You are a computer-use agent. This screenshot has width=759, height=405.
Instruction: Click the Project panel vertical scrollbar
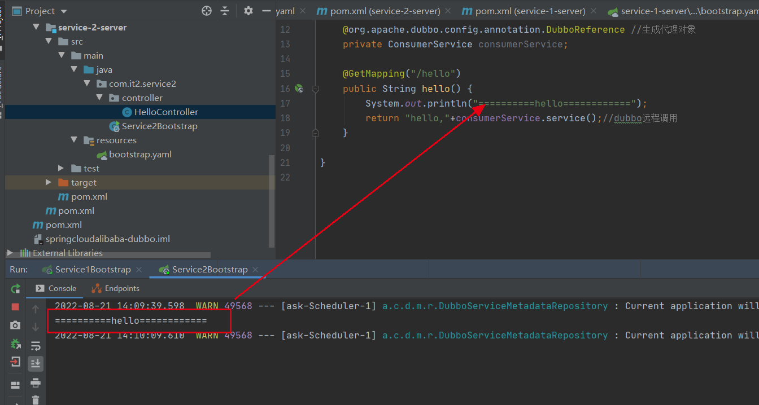[x=272, y=200]
